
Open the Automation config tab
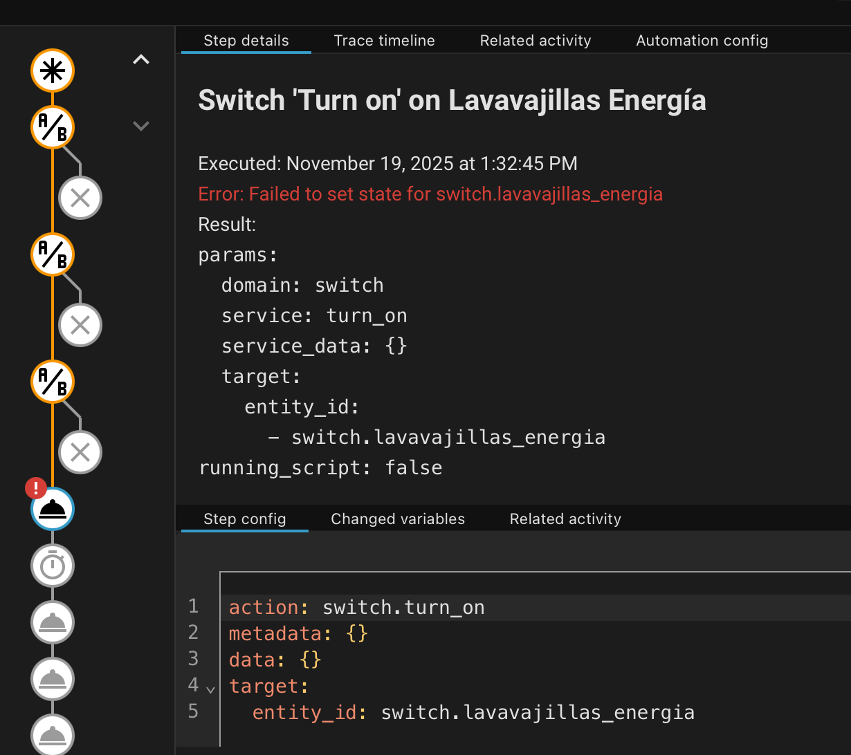702,41
